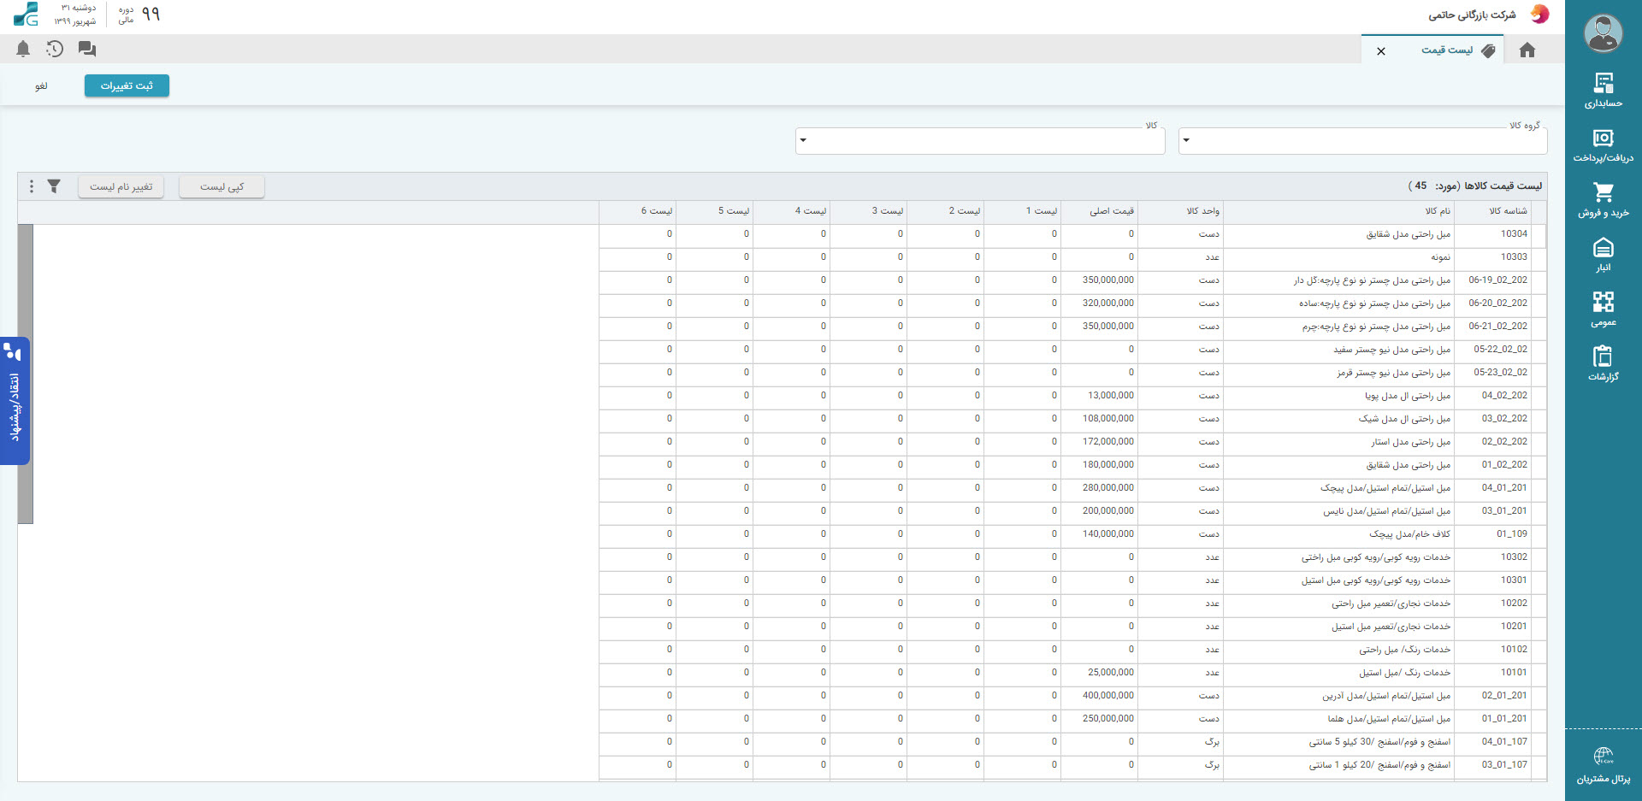Open دریافت/پرداخت module
Image resolution: width=1642 pixels, height=801 pixels.
point(1604,145)
